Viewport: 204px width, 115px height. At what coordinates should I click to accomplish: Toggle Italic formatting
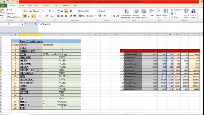(29, 16)
